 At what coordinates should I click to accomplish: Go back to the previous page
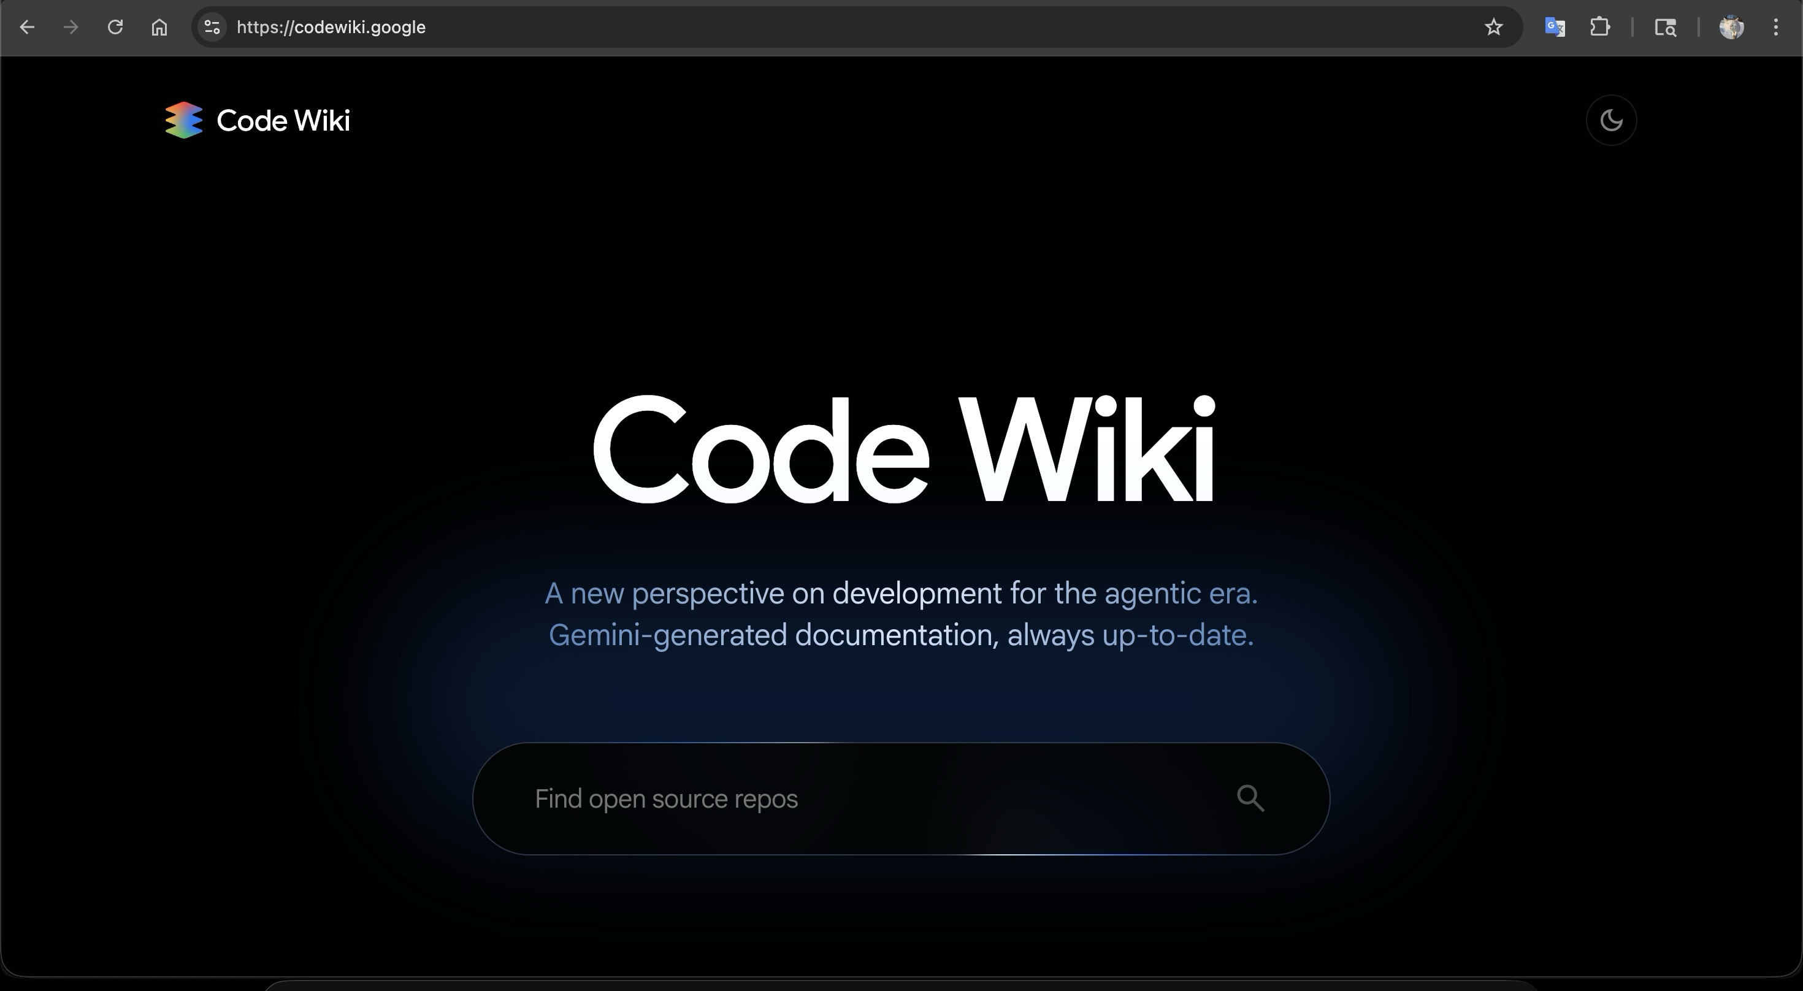(26, 28)
